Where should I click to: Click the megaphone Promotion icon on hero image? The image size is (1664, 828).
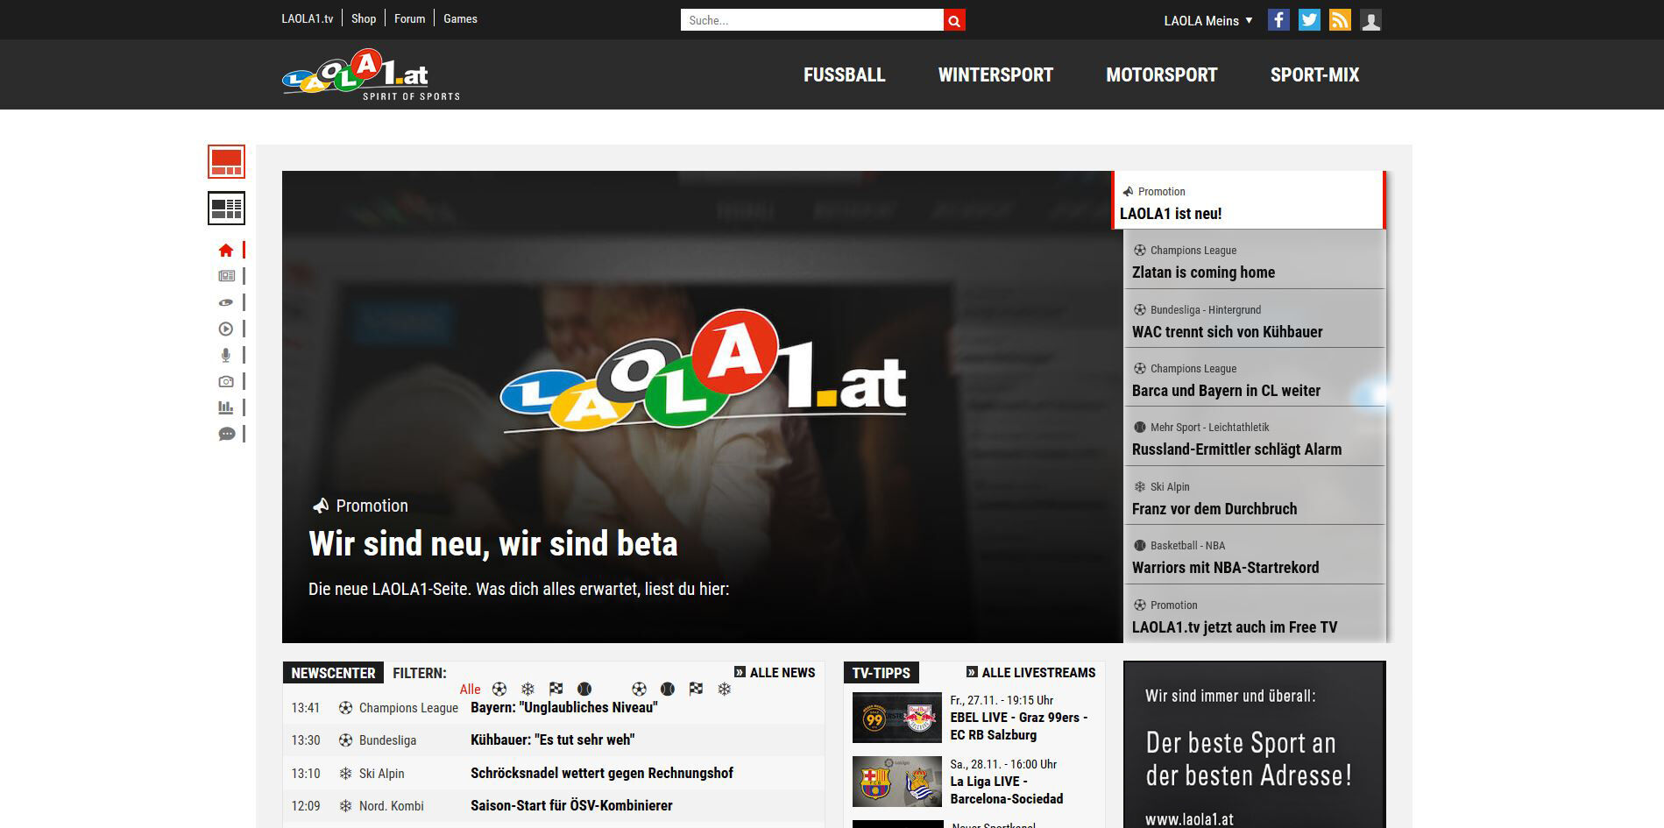point(321,506)
